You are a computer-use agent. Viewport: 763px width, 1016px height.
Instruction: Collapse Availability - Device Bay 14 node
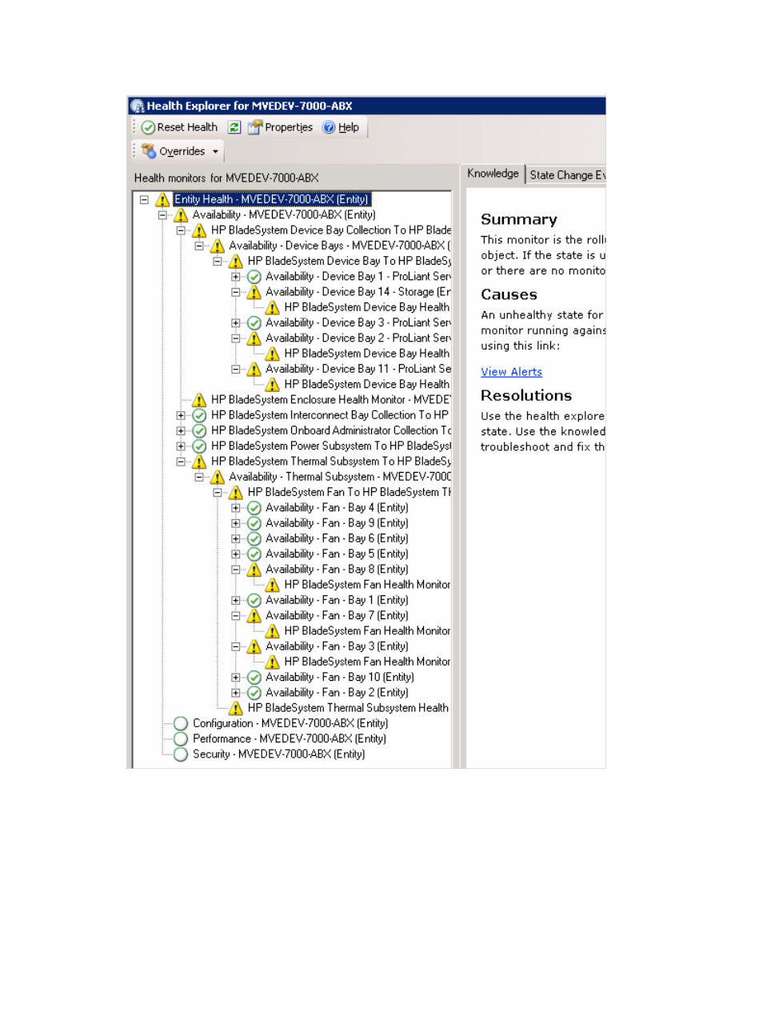236,292
